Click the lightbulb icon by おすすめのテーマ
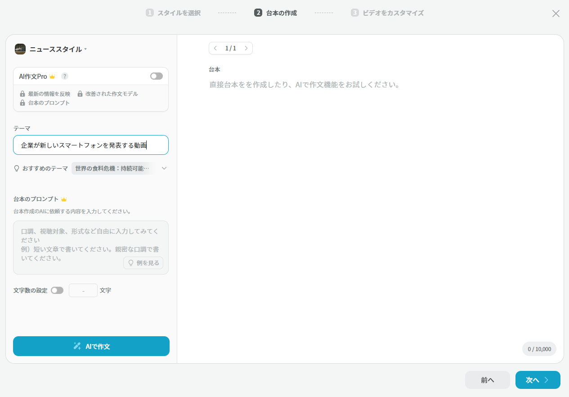569x397 pixels. click(x=17, y=168)
